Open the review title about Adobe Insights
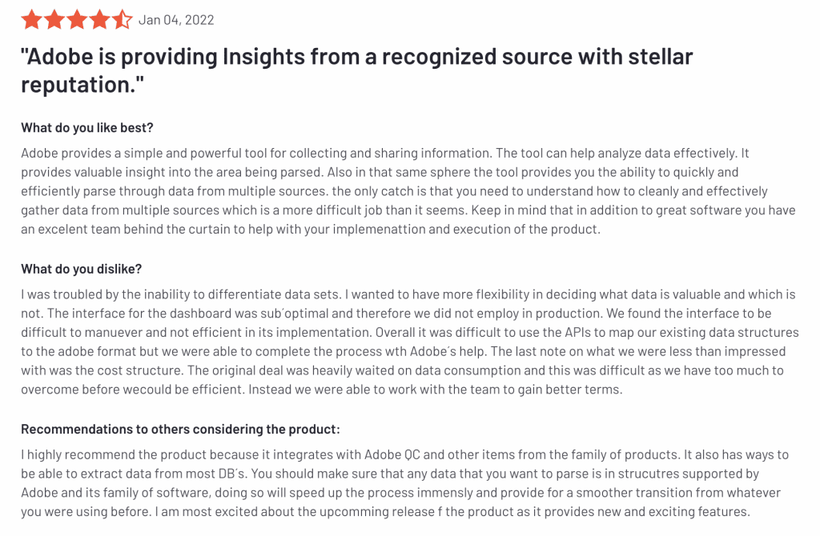Screen dimensions: 820x536 coord(356,58)
